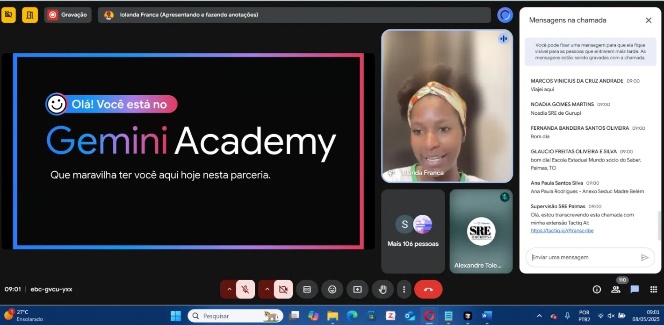Open the three-dot more options menu

[x=404, y=290]
